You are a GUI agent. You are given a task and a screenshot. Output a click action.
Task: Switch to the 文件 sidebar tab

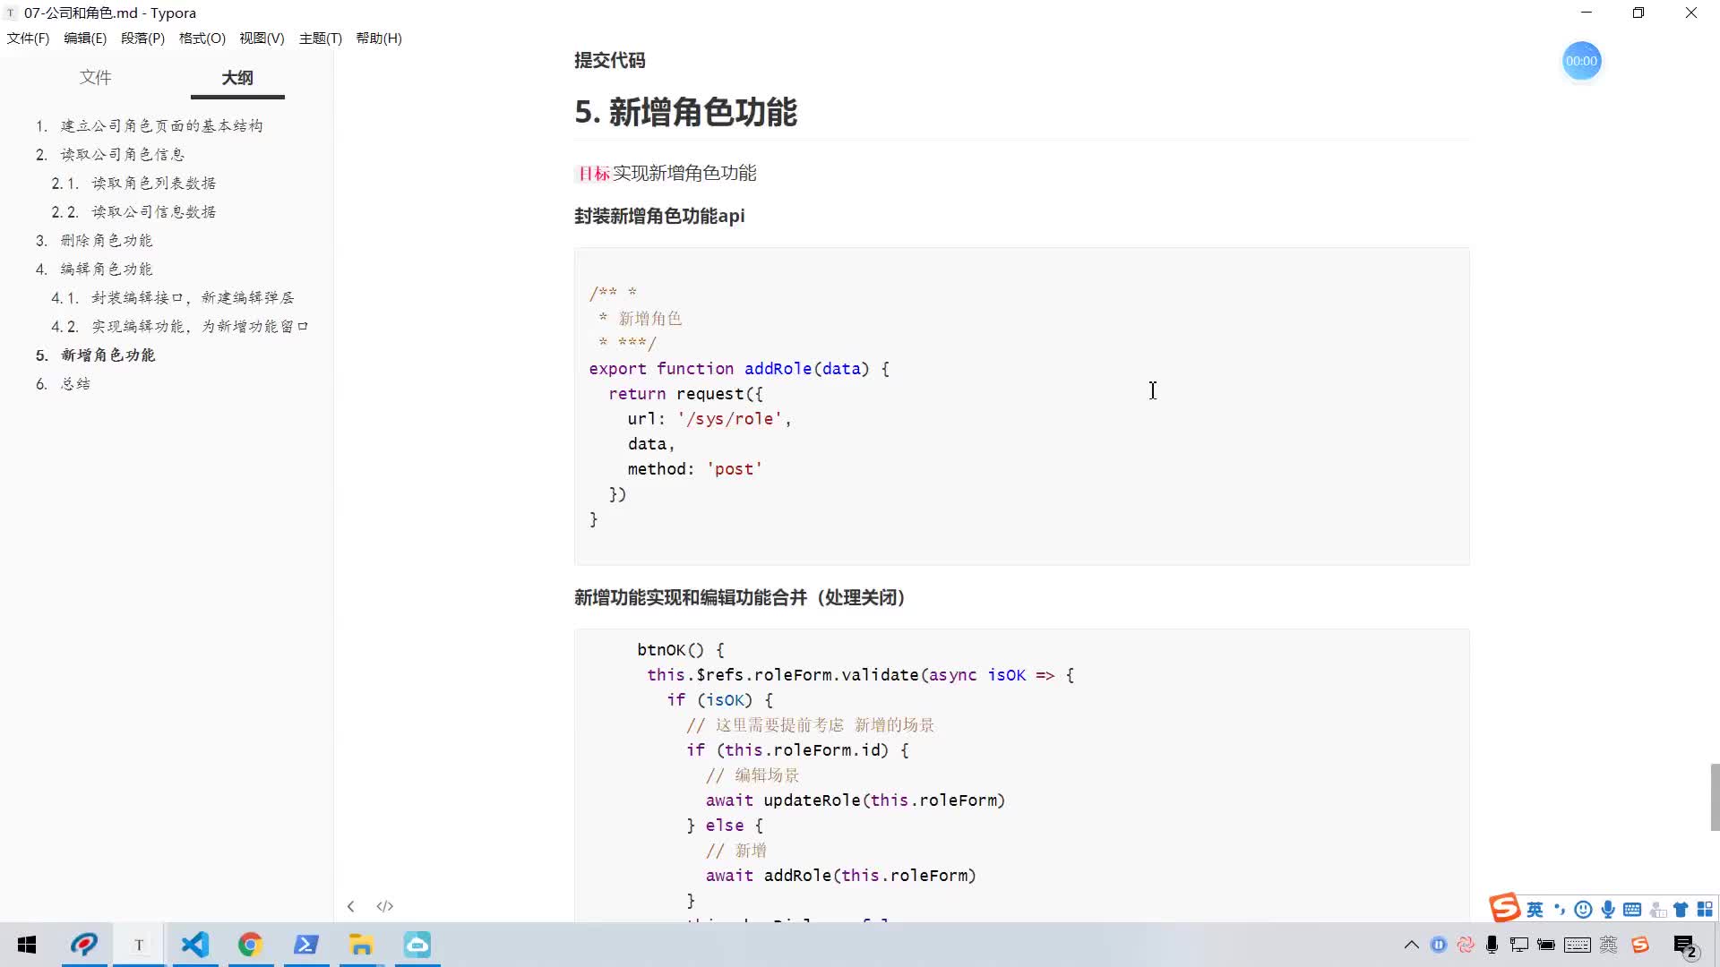coord(95,77)
